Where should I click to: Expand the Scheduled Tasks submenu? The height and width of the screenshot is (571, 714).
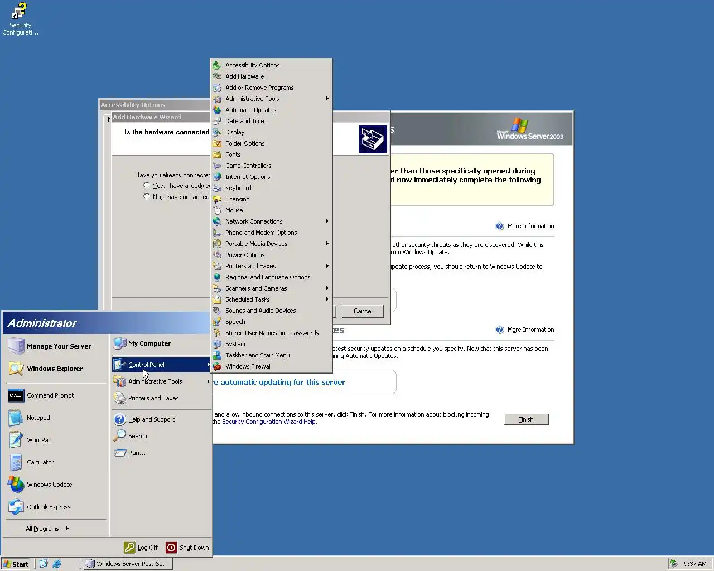coord(327,299)
